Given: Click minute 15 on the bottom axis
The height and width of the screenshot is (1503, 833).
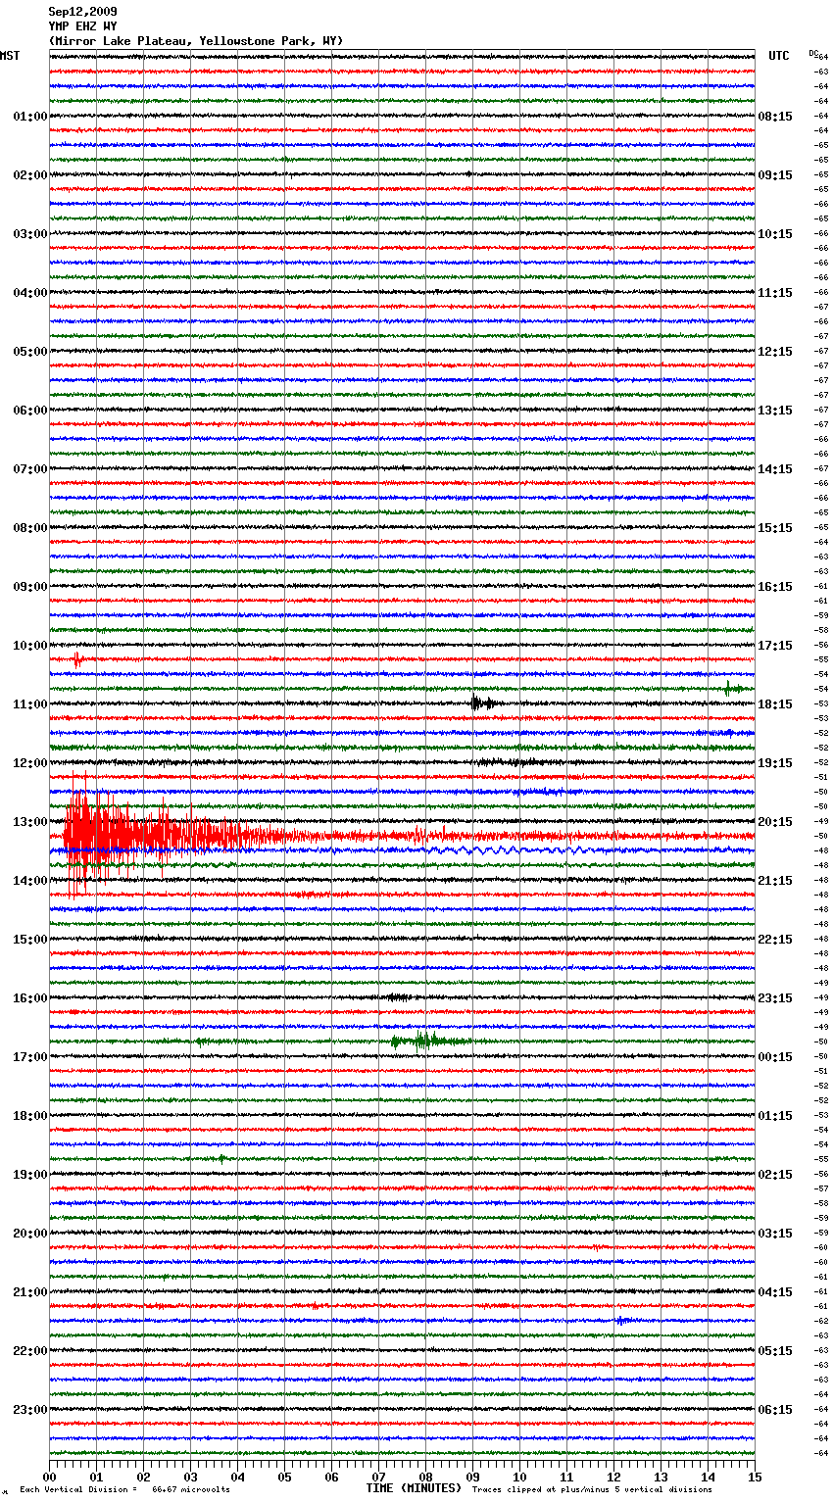Looking at the screenshot, I should [755, 1477].
